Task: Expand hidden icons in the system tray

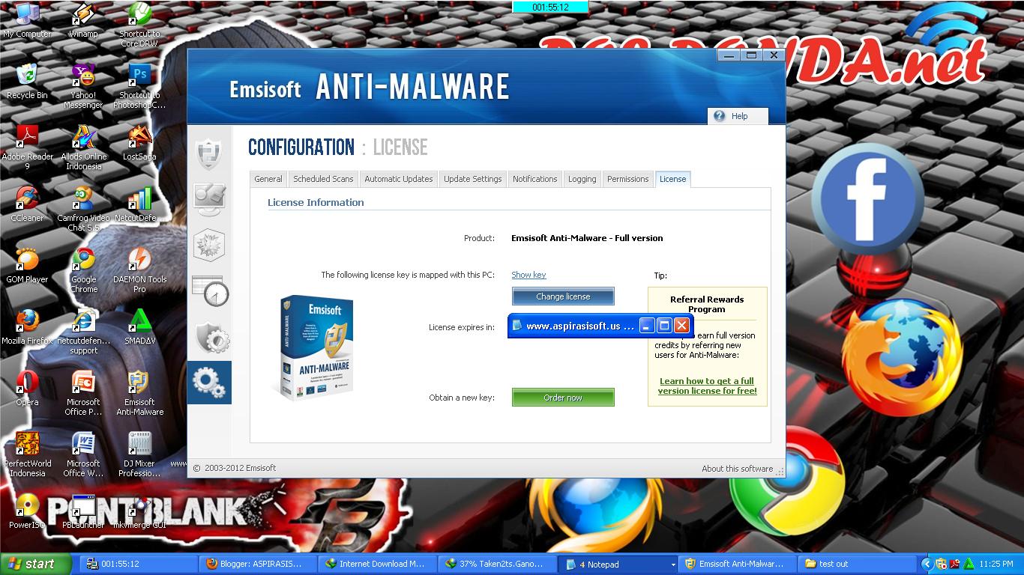Action: 927,564
